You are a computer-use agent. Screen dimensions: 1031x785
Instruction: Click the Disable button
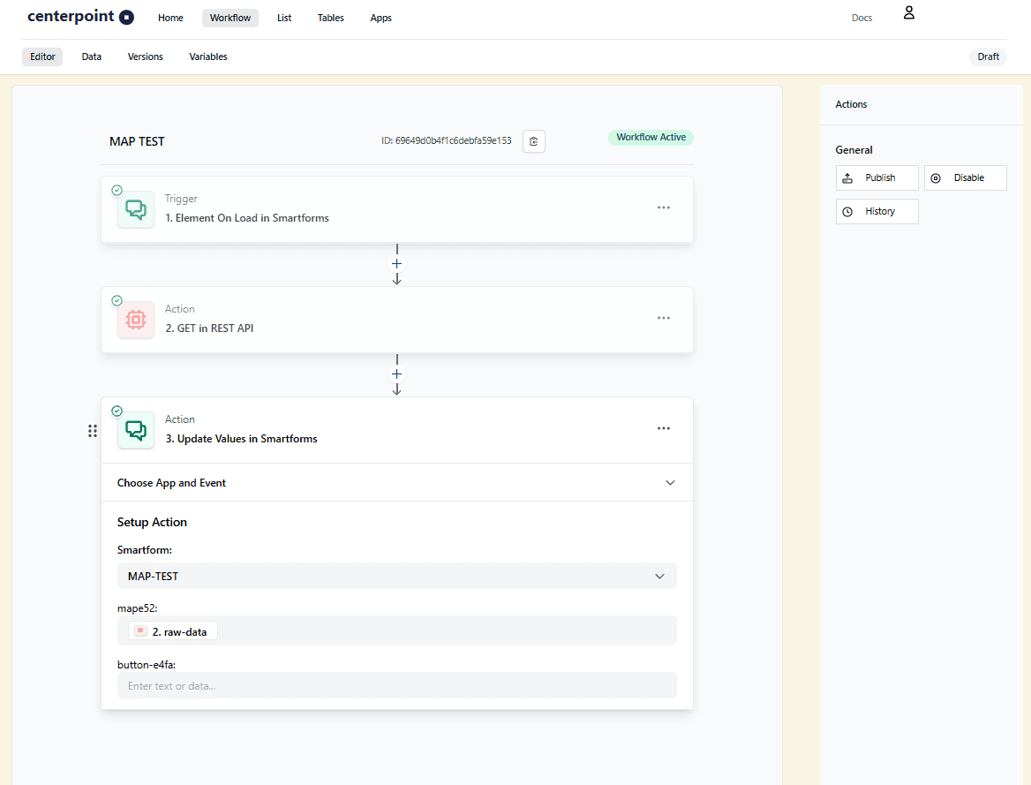point(966,177)
